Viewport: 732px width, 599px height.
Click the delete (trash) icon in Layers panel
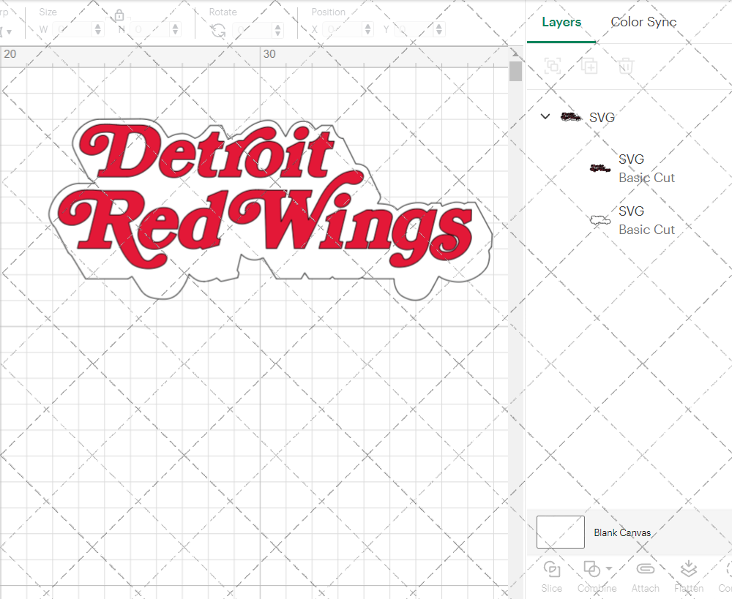pyautogui.click(x=626, y=66)
